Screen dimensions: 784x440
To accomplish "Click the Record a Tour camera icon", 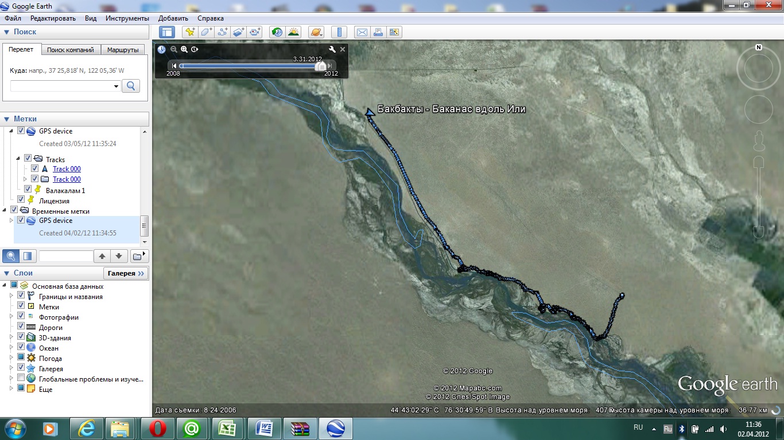I will [255, 32].
